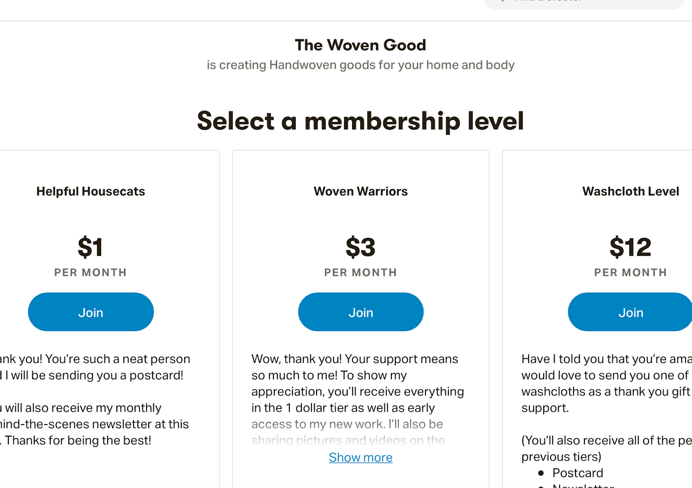Click PER MONTH label under $12
Image resolution: width=692 pixels, height=488 pixels.
[630, 273]
